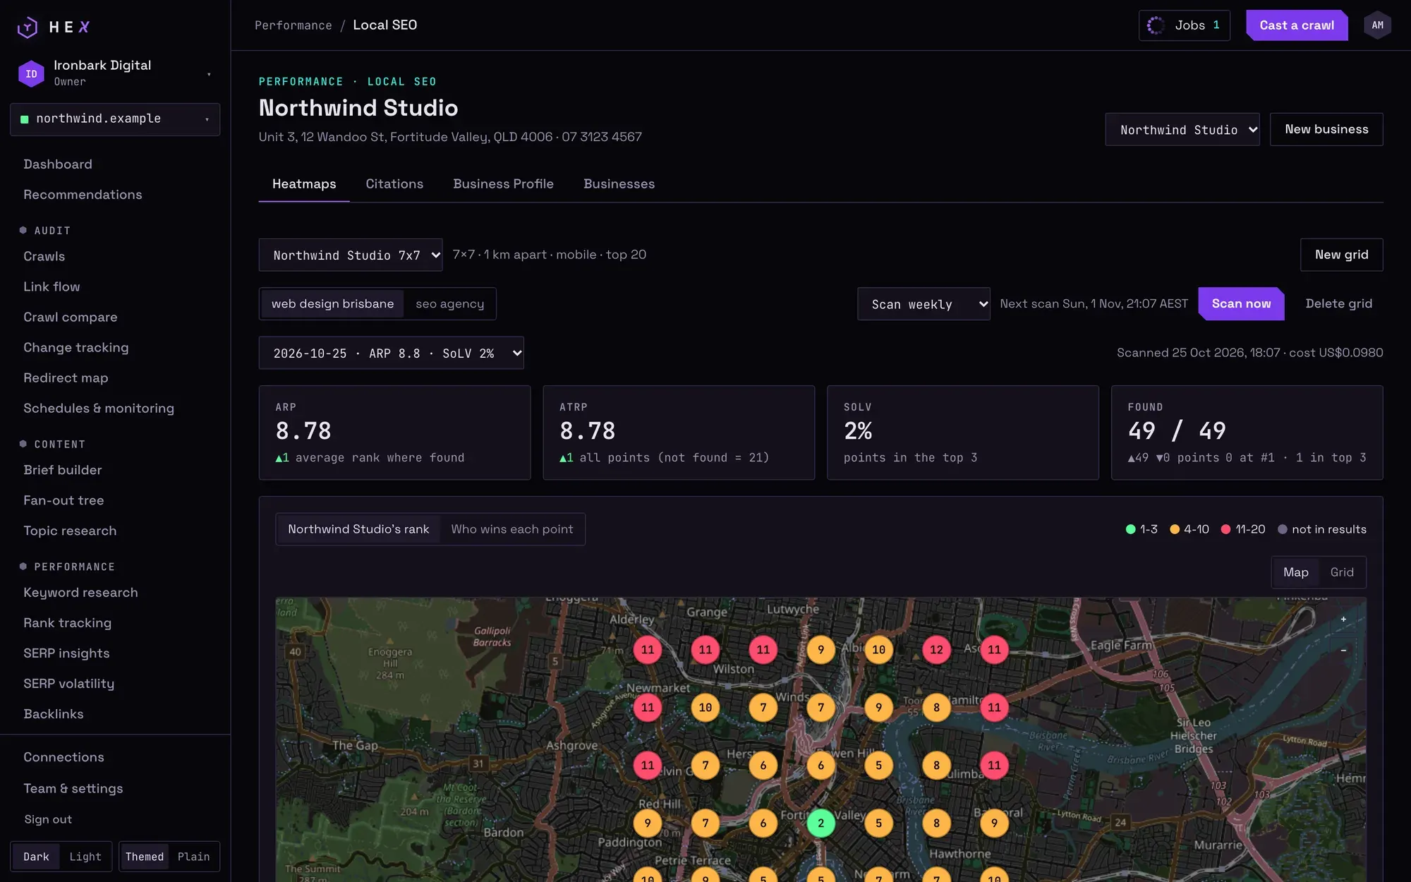Open the northwind.example site dropdown
1411x882 pixels.
click(x=115, y=119)
